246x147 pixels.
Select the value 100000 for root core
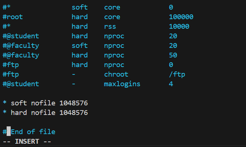click(181, 17)
